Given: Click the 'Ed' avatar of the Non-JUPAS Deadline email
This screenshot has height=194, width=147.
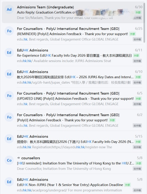Looking at the screenshot, I should 9,182.
